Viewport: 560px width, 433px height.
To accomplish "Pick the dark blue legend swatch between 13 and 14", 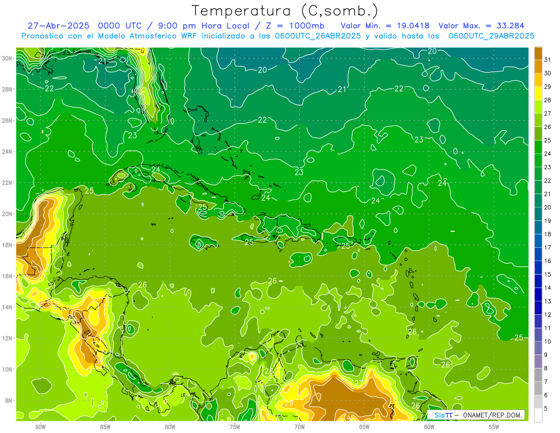I will (538, 294).
